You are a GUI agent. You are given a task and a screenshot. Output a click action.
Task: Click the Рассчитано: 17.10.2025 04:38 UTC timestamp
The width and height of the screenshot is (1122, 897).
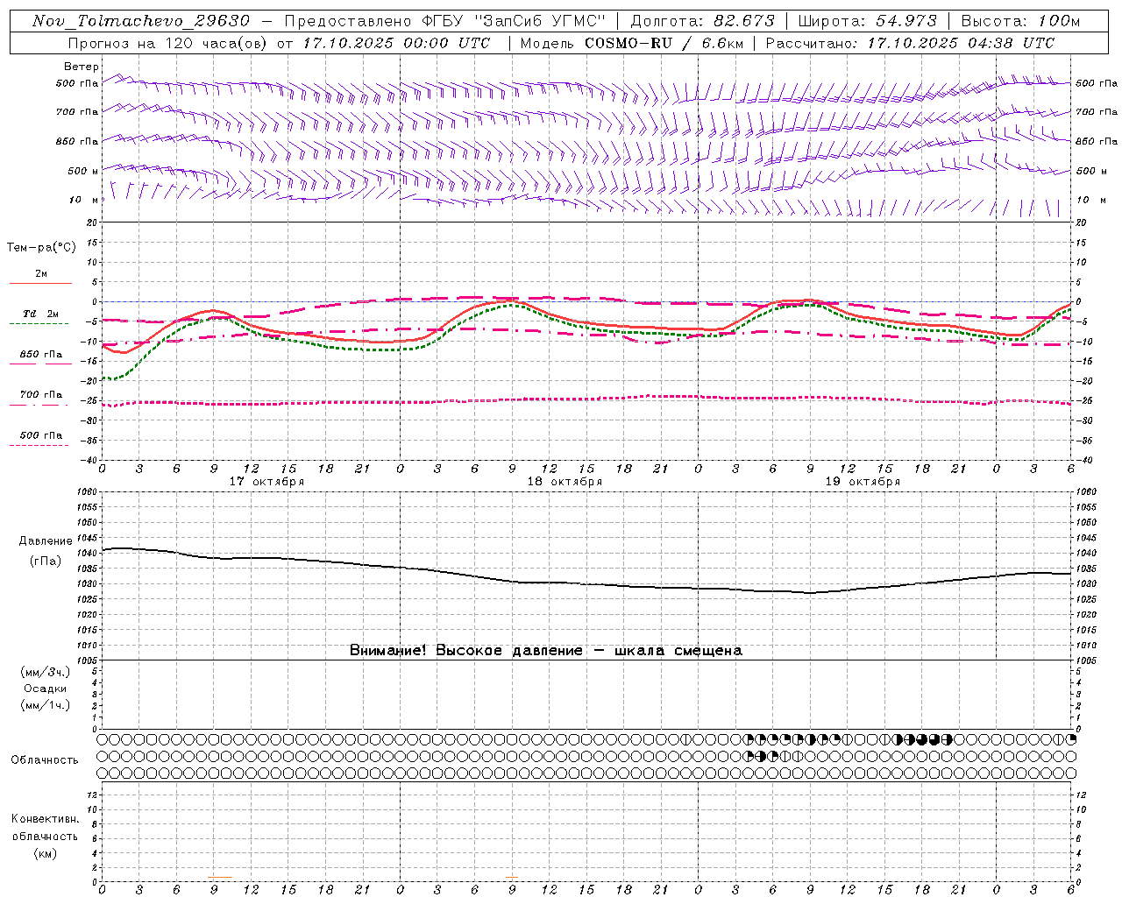tap(910, 43)
